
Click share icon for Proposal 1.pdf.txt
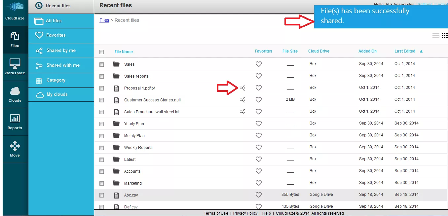pos(243,88)
